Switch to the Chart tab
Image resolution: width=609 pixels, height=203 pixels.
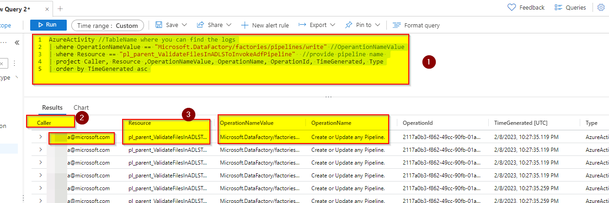pos(81,108)
